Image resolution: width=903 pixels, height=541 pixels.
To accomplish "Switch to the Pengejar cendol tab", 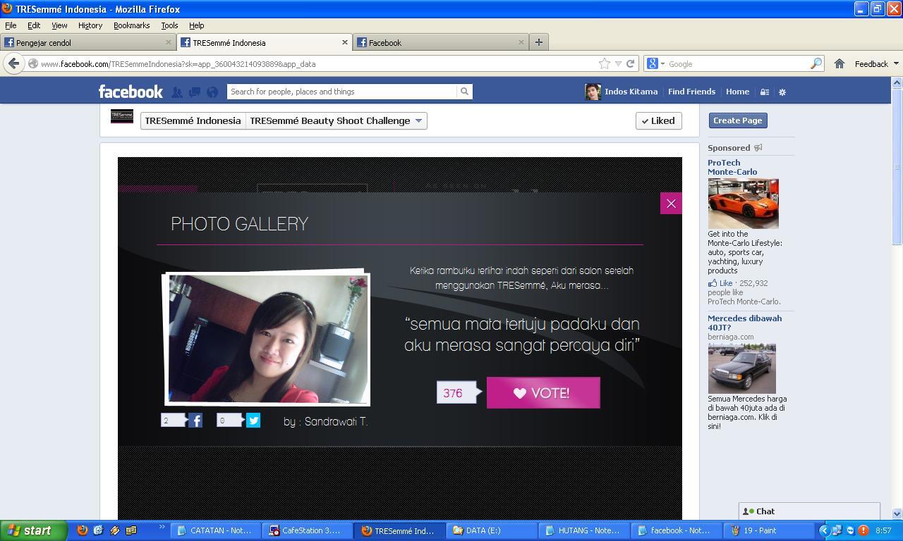I will pyautogui.click(x=88, y=42).
